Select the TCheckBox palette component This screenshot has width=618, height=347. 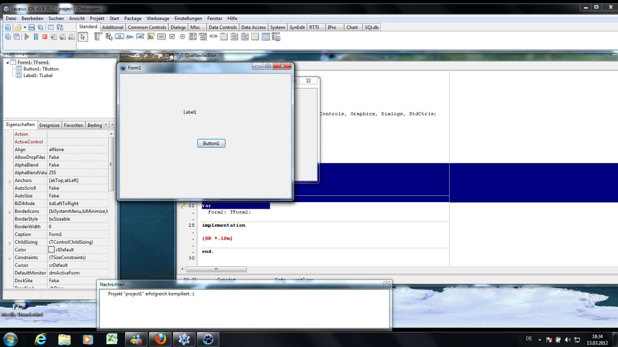(172, 36)
